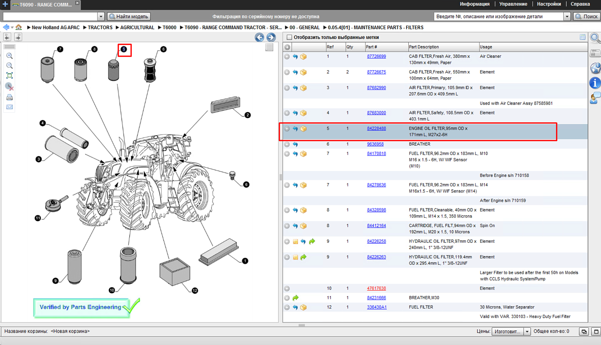Select callout 9 in the diagram
Screen dimensions: 601x345
coord(55,281)
